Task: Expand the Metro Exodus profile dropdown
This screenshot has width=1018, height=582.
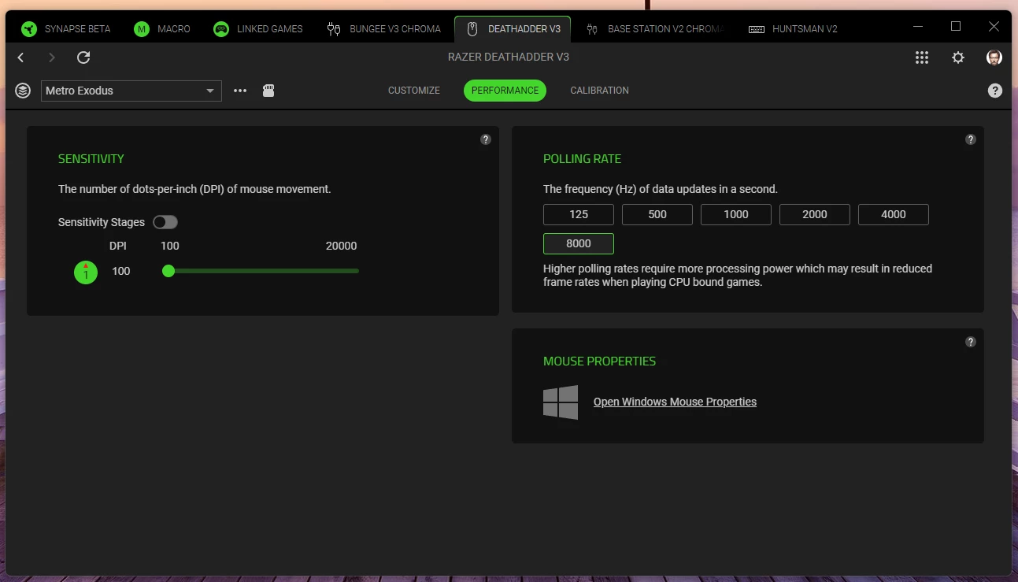Action: [x=131, y=91]
